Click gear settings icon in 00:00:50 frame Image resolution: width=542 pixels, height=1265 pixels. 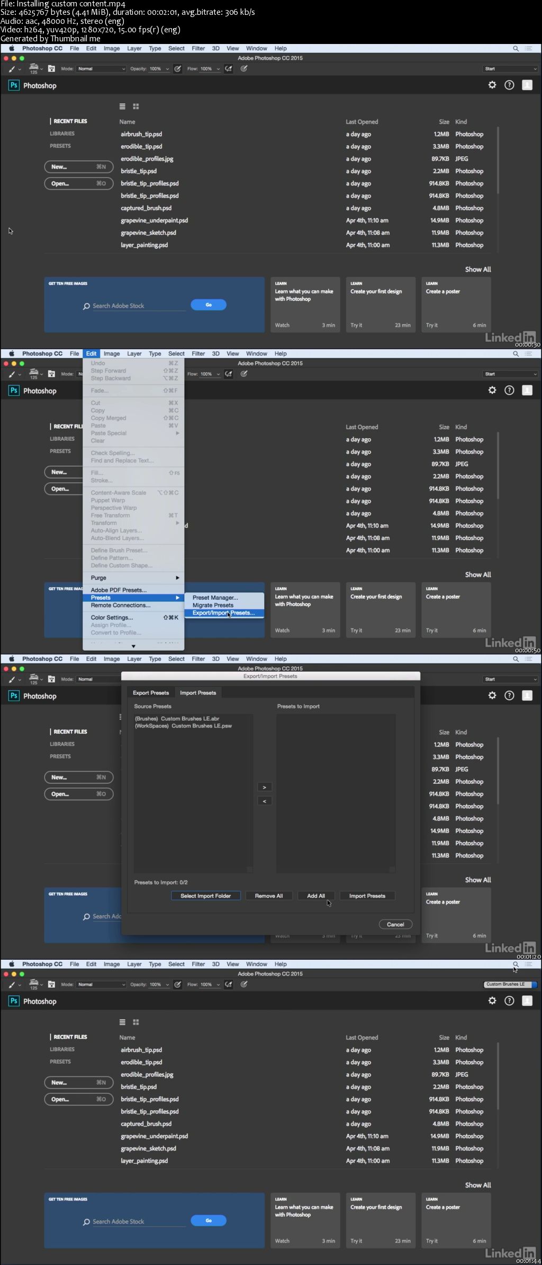[x=492, y=390]
